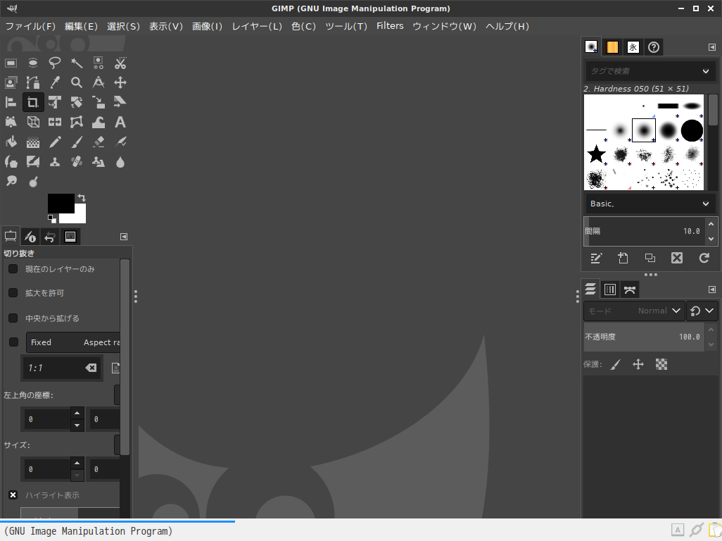Open the Filters menu
The image size is (722, 541).
(x=390, y=26)
